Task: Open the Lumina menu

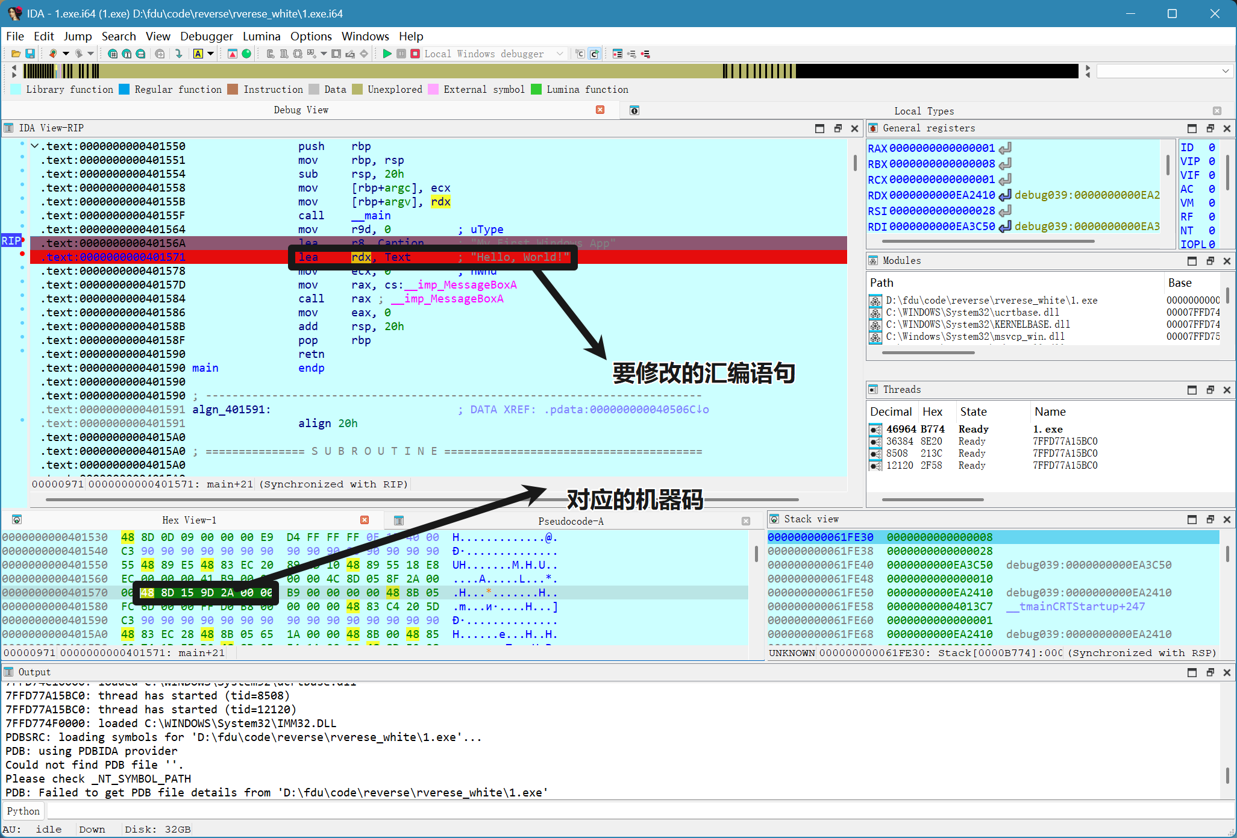Action: (261, 36)
